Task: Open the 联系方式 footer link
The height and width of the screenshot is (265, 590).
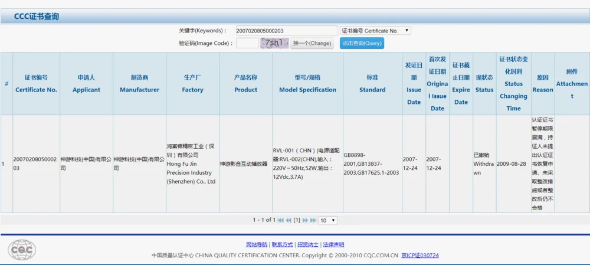Action: pyautogui.click(x=282, y=245)
